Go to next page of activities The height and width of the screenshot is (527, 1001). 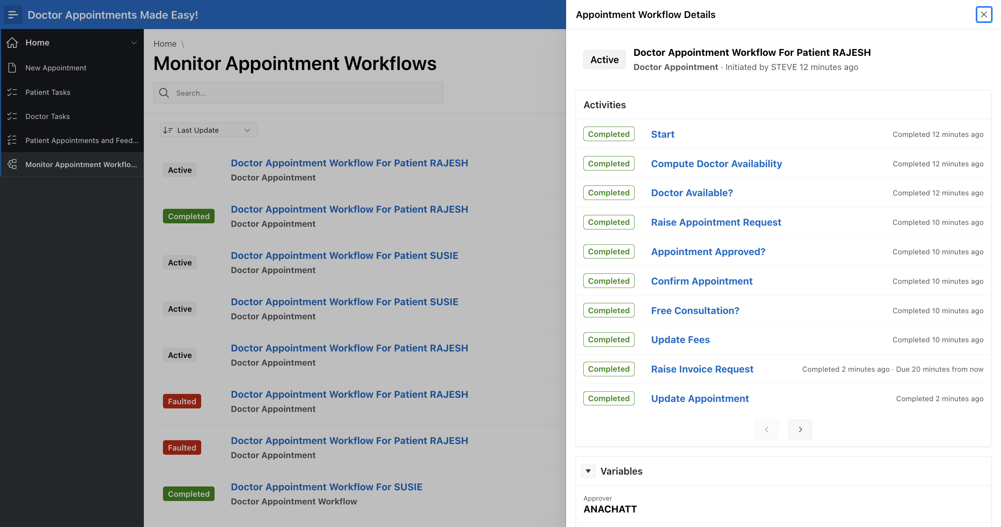point(800,429)
